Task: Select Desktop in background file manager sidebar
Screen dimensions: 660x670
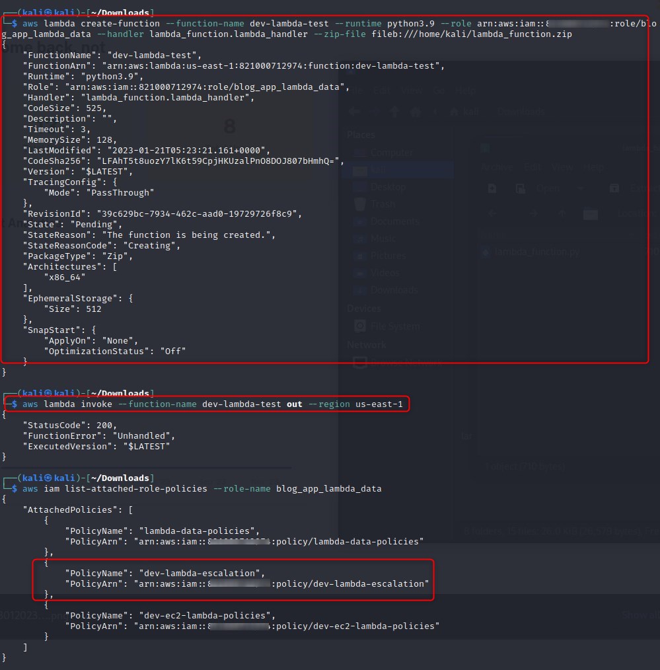Action: [x=388, y=187]
